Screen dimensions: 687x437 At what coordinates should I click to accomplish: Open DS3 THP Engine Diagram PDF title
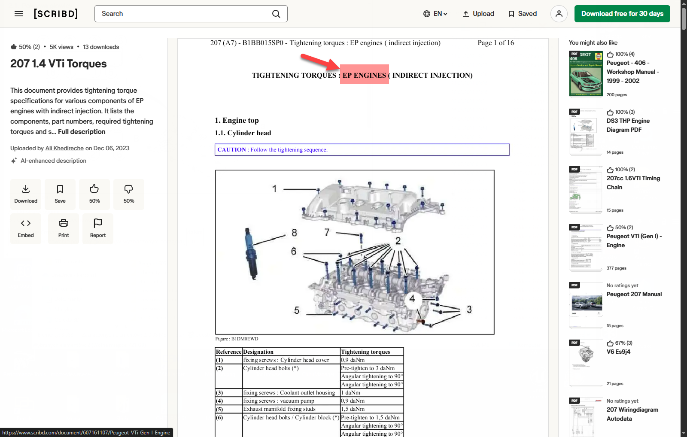click(x=628, y=125)
